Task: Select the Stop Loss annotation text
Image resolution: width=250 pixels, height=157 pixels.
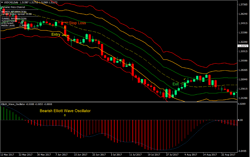Action: 78,23
